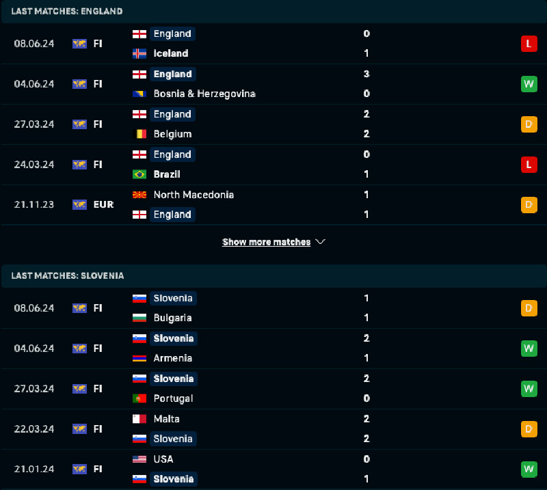
Task: Select the Last Matches: Slovenia header
Action: point(68,275)
